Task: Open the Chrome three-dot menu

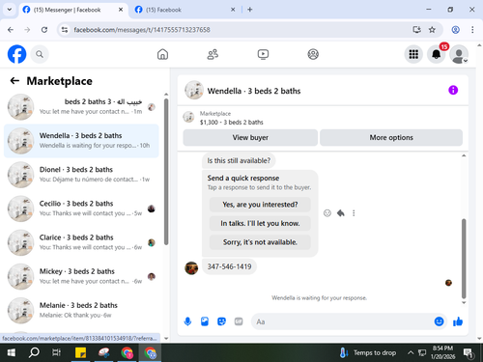Action: tap(472, 30)
